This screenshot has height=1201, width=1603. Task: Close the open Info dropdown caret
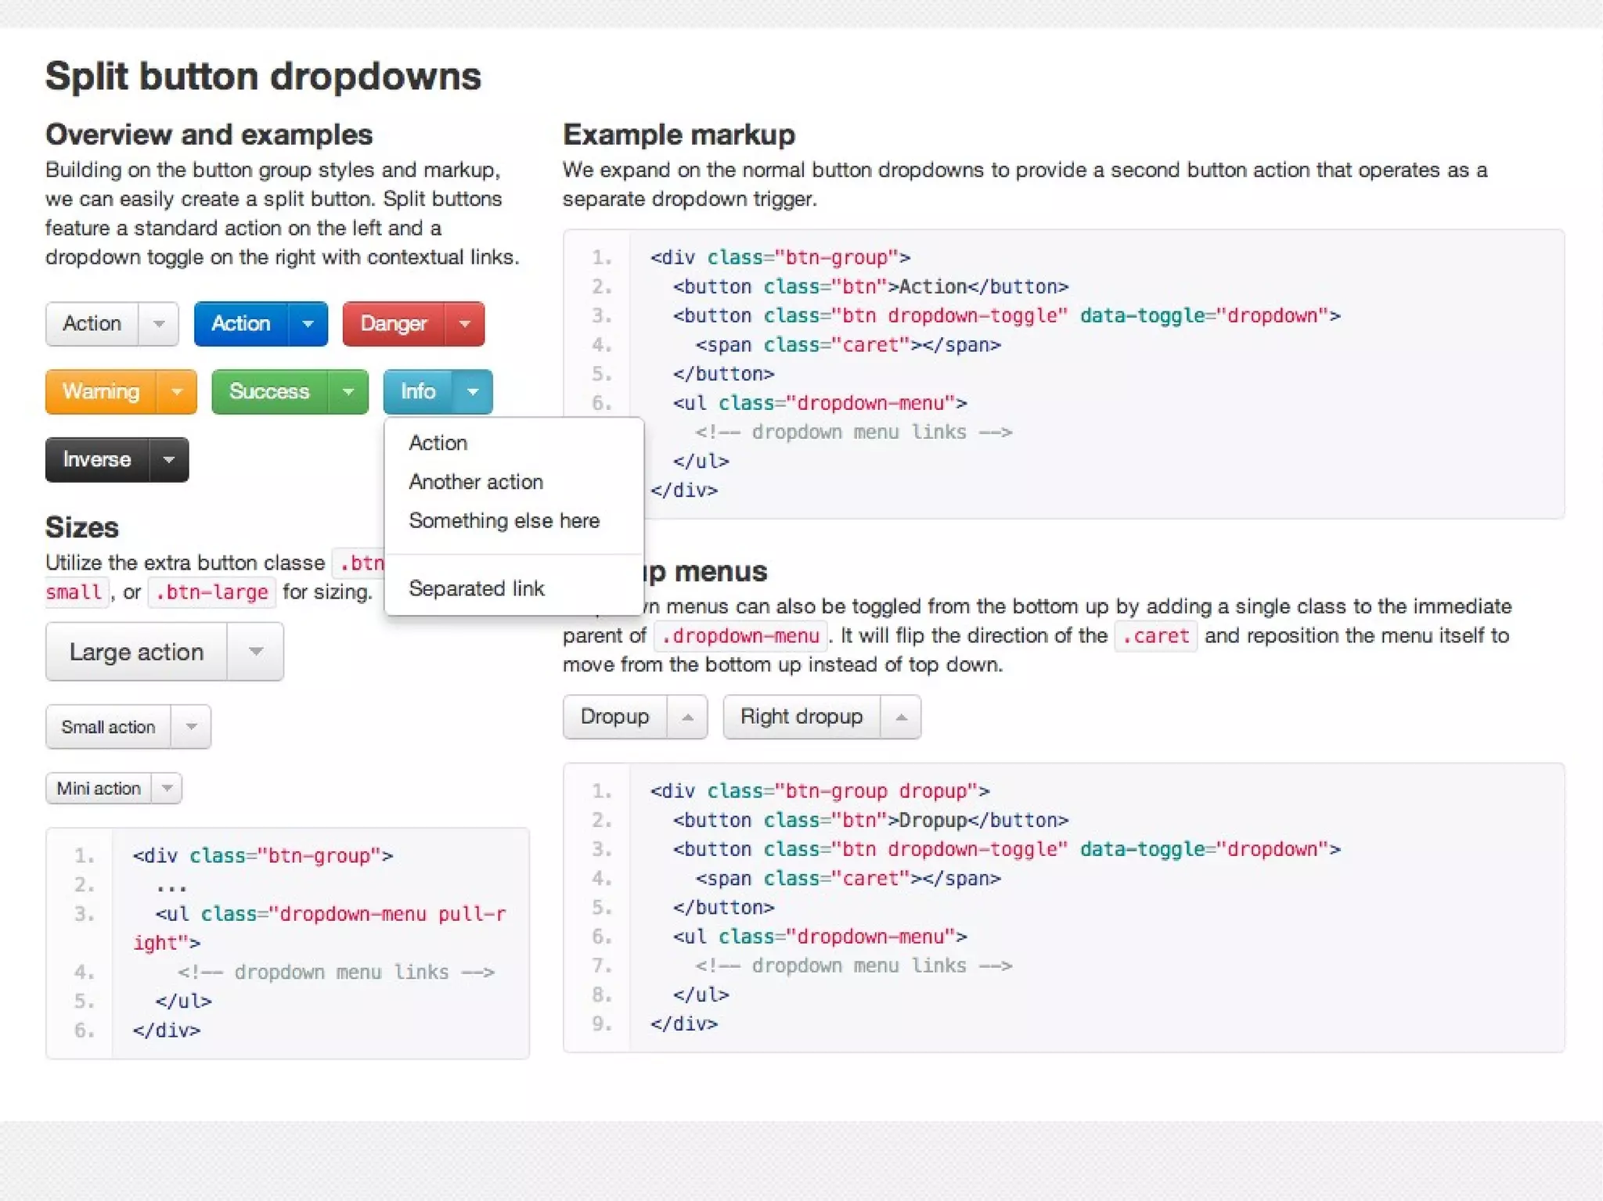point(473,391)
